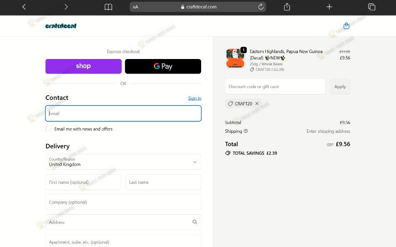Screen dimensions: 396x247
Task: Open the bookmarks book icon
Action: (108, 7)
